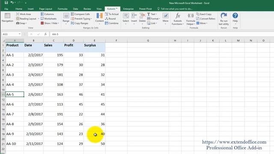The image size is (274, 154).
Task: Click Copy Ranges
Action: pos(80,23)
